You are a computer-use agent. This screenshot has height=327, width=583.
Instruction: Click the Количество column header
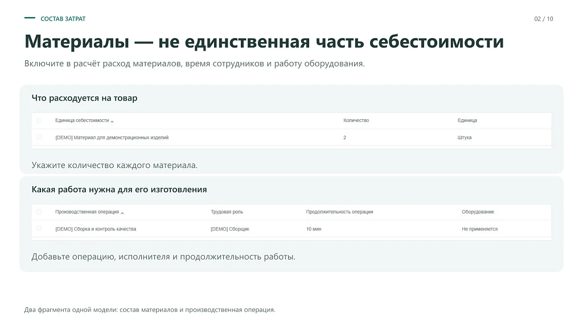coord(356,120)
